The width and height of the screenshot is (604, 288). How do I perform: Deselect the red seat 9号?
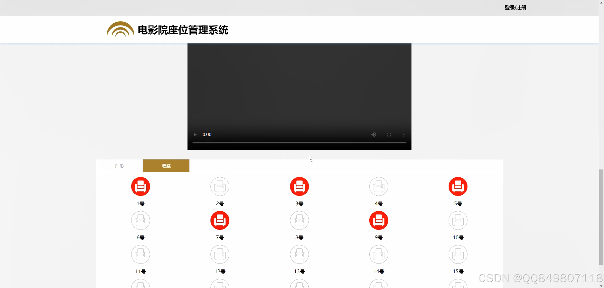pyautogui.click(x=379, y=220)
